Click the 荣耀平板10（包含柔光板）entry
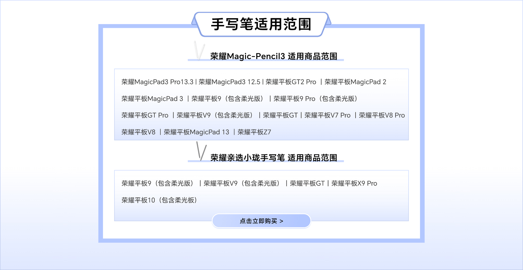 (159, 200)
